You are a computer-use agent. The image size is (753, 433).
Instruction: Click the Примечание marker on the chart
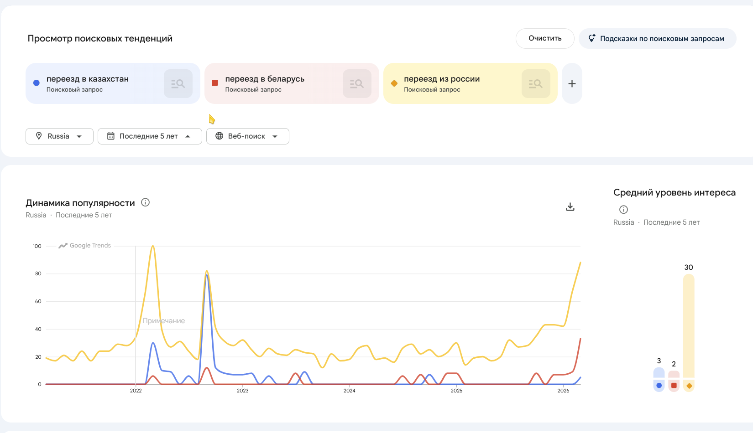164,321
